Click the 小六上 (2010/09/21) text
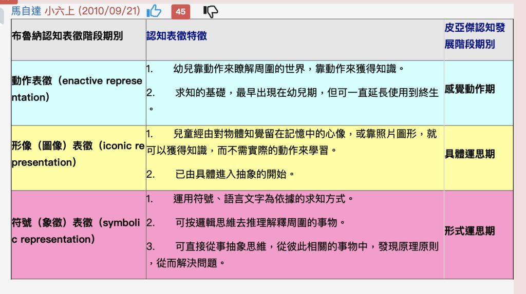 pyautogui.click(x=92, y=11)
